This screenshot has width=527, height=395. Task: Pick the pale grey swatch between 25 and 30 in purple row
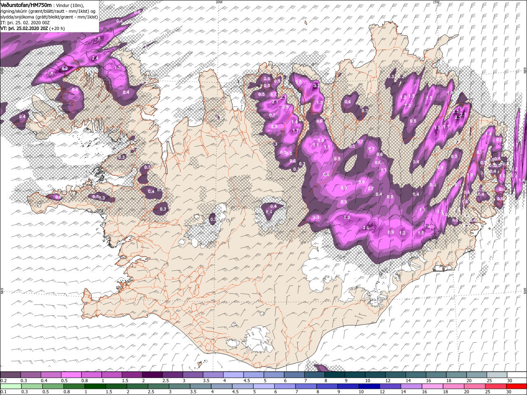(497, 375)
